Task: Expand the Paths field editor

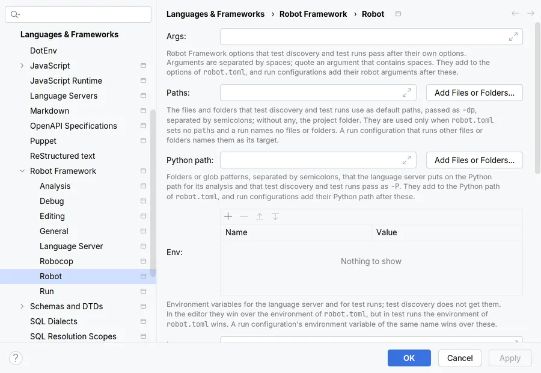Action: [407, 93]
